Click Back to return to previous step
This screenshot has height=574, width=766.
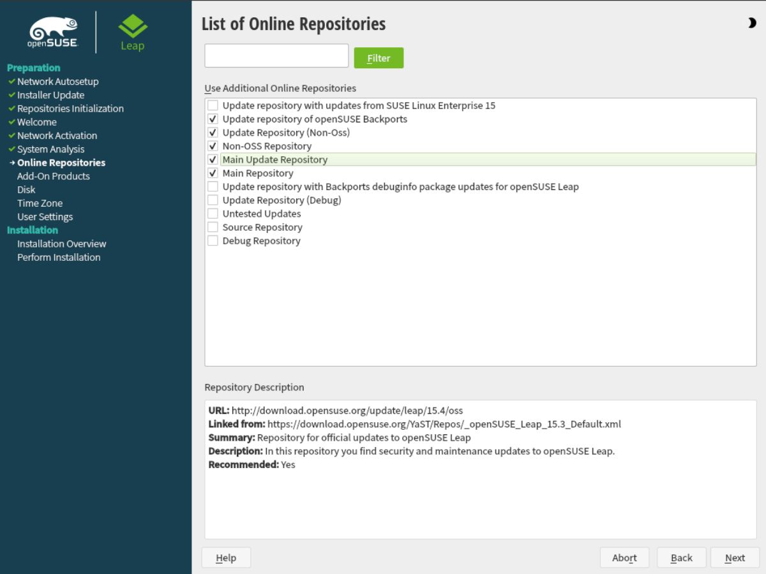(680, 557)
